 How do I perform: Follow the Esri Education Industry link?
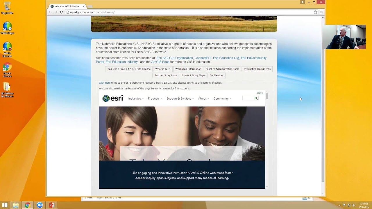tap(121, 62)
